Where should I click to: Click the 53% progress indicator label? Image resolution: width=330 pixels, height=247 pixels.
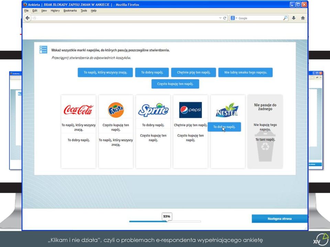pos(167,216)
